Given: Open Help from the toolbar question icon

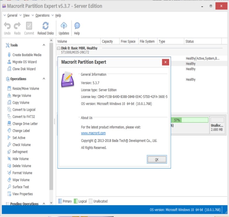Looking at the screenshot, I should 77,26.
